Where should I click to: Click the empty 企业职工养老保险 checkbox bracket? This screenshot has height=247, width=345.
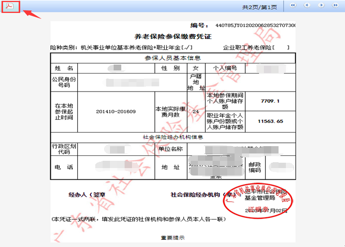pyautogui.click(x=281, y=47)
